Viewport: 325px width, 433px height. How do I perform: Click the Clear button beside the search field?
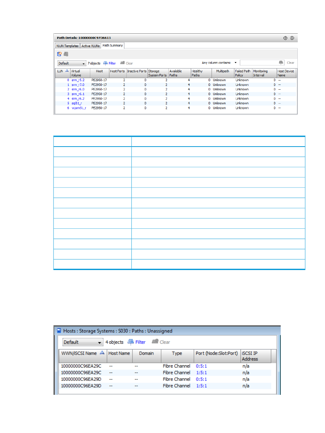click(291, 63)
